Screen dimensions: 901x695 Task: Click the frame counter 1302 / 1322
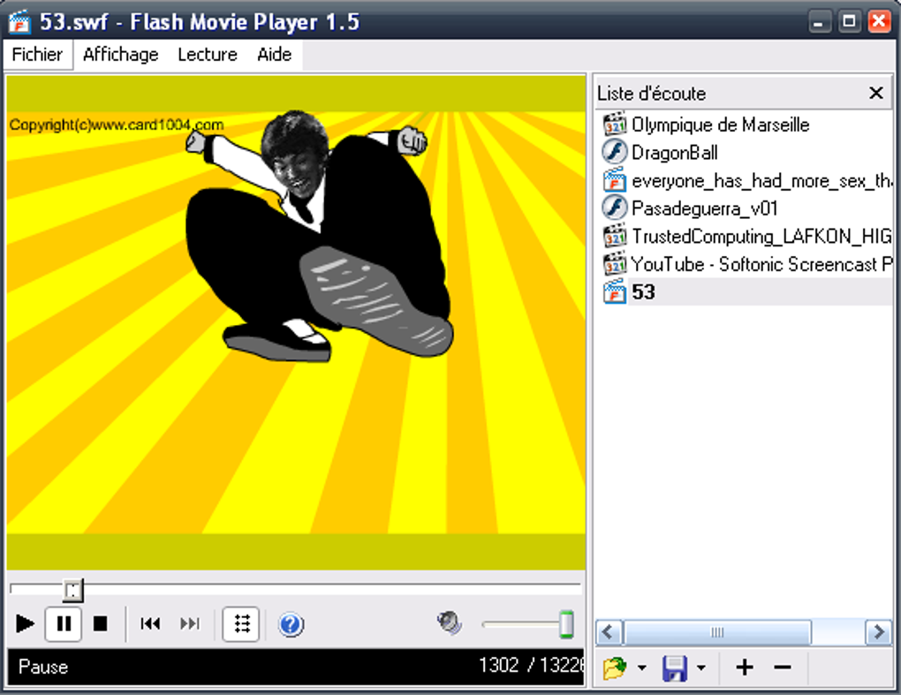(531, 665)
